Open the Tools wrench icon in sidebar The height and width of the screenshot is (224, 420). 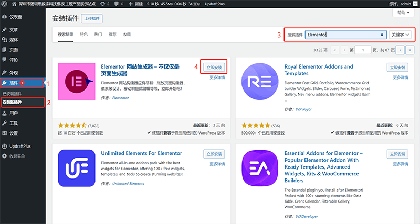tap(4, 123)
